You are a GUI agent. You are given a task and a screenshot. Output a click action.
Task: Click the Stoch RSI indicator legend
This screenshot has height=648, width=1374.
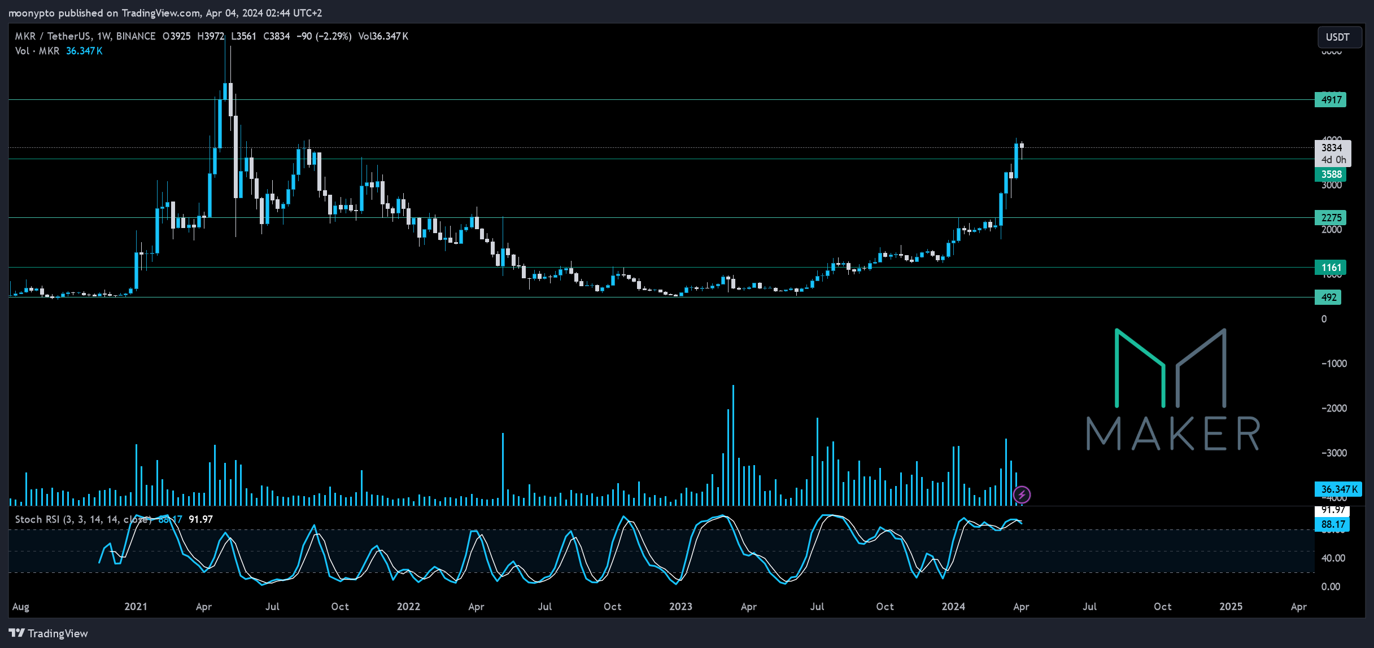[84, 519]
